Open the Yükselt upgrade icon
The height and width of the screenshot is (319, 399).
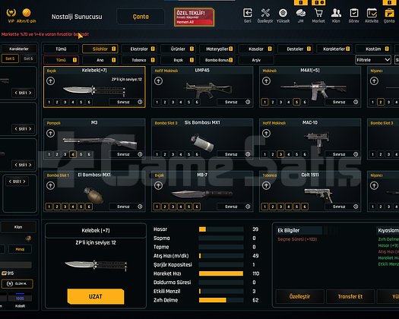[x=283, y=13]
